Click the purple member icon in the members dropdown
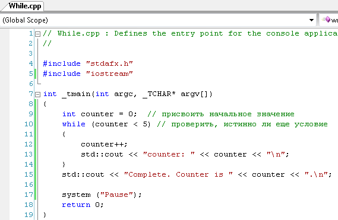338x220 pixels. tap(328, 20)
